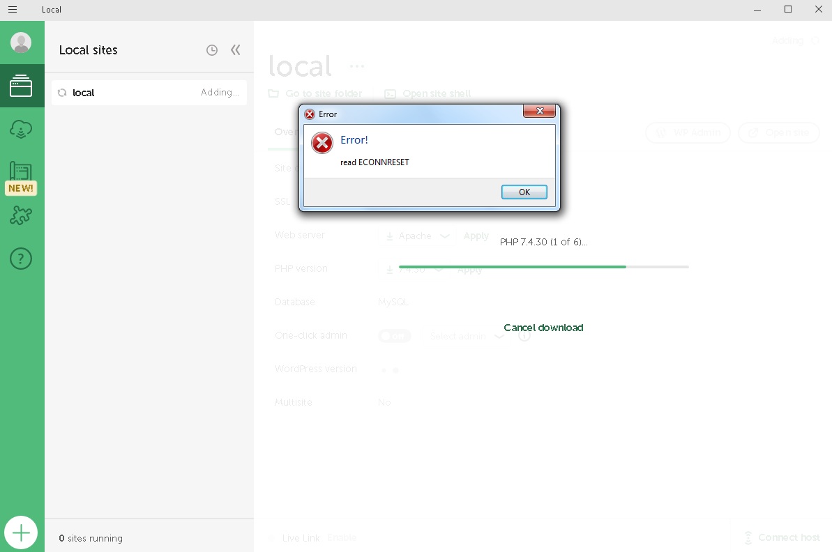Click the large red error icon in the dialog
The width and height of the screenshot is (832, 552).
coord(322,143)
